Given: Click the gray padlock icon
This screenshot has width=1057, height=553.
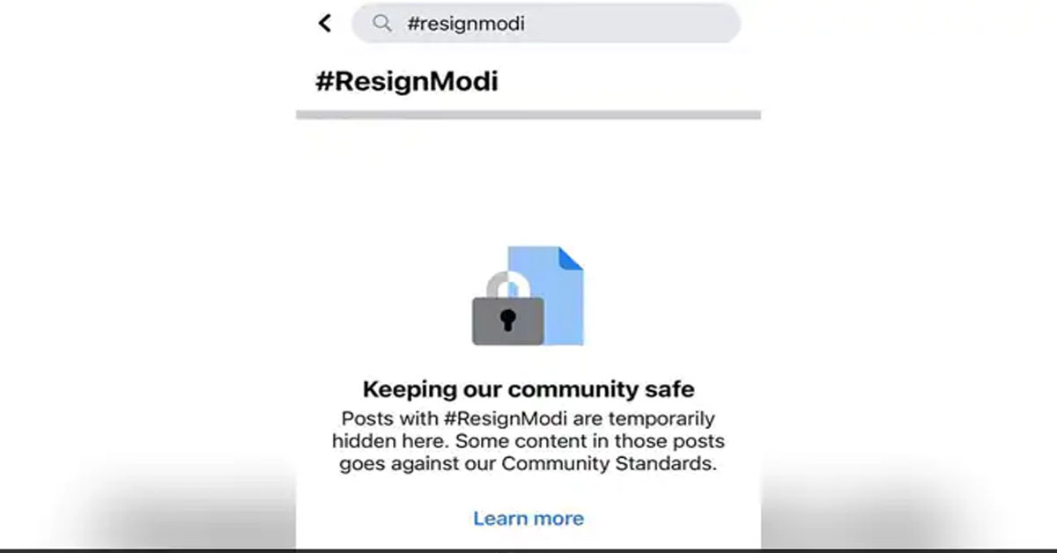Looking at the screenshot, I should [x=506, y=319].
